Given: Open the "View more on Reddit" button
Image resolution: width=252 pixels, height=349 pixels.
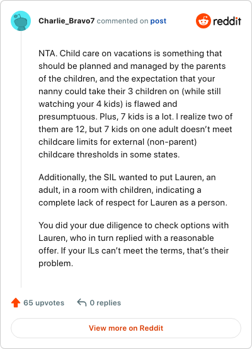Looking at the screenshot, I should coord(126,328).
